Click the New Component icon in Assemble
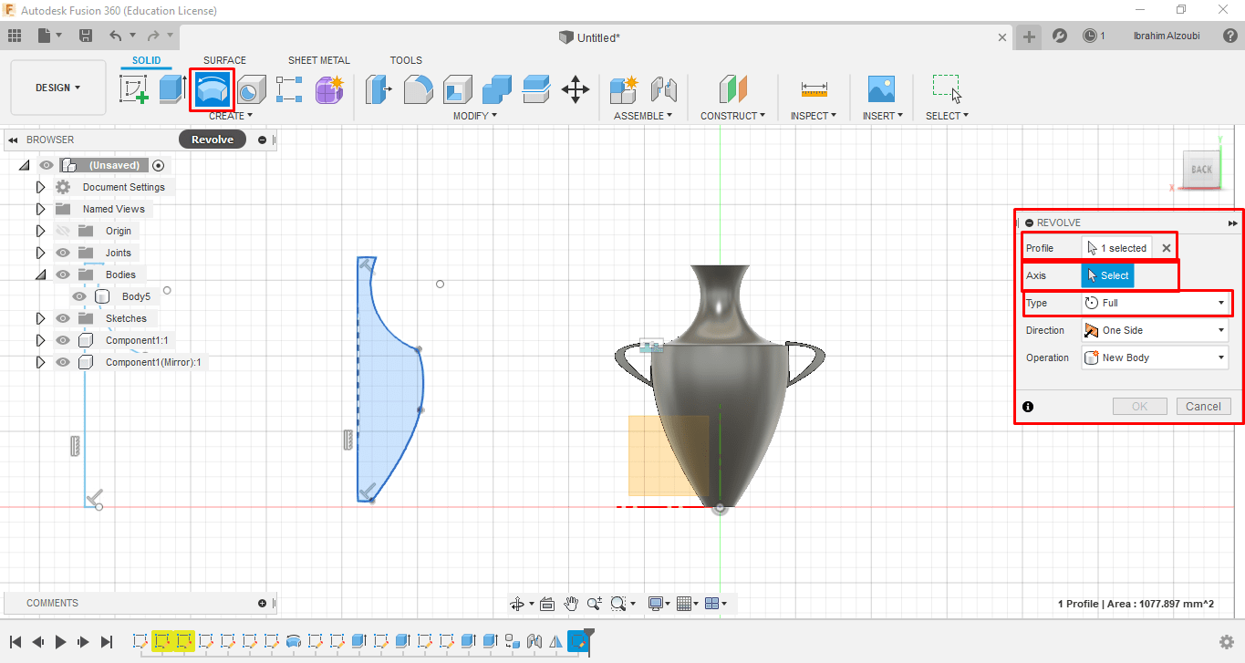Screen dimensions: 1245x663 pos(624,89)
